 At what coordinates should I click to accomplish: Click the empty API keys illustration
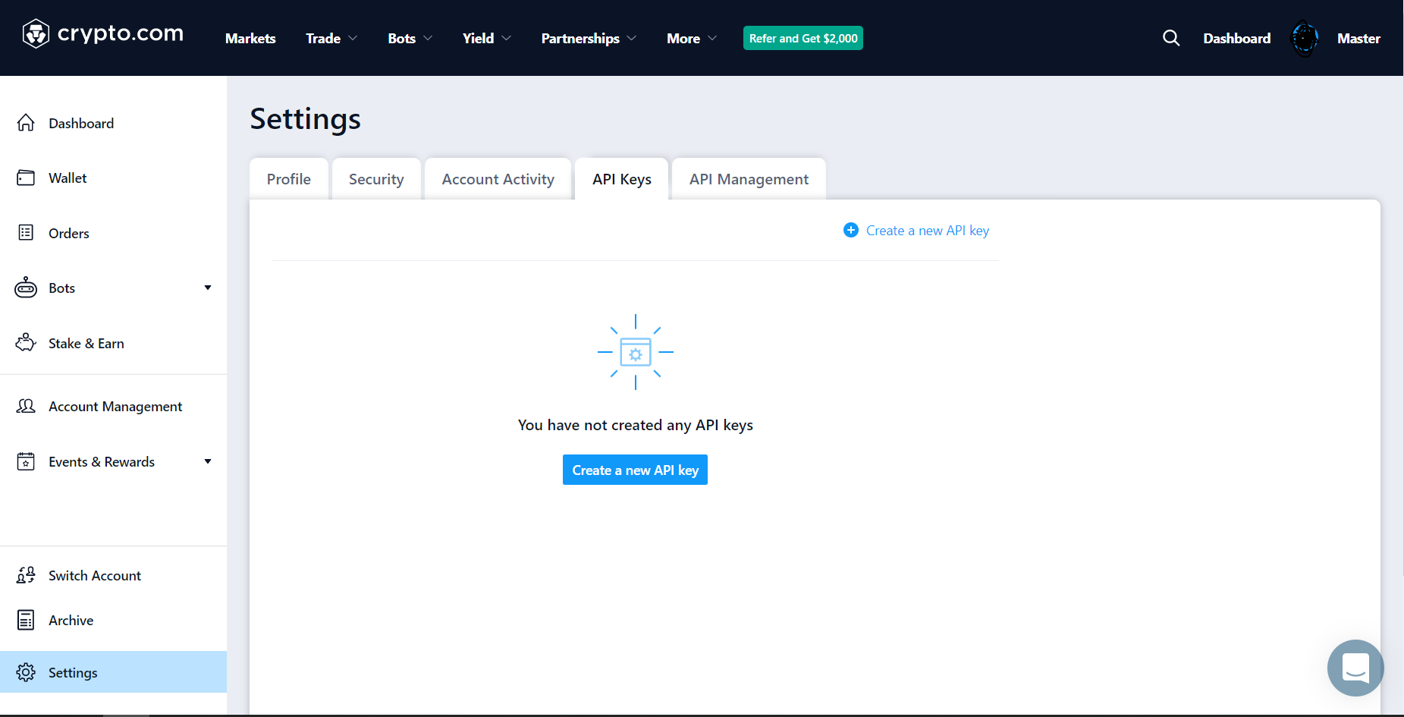click(636, 352)
